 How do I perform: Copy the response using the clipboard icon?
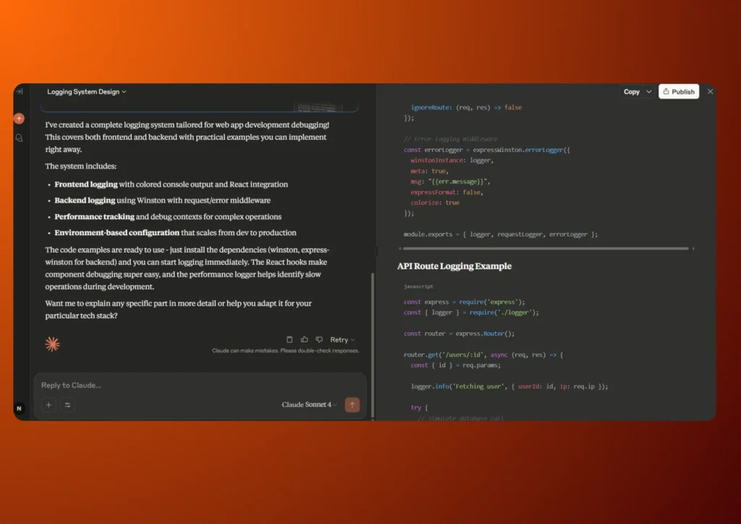tap(289, 339)
